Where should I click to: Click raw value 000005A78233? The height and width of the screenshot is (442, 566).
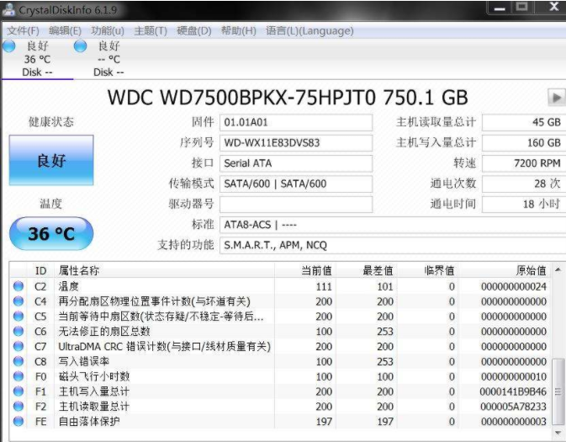click(513, 407)
